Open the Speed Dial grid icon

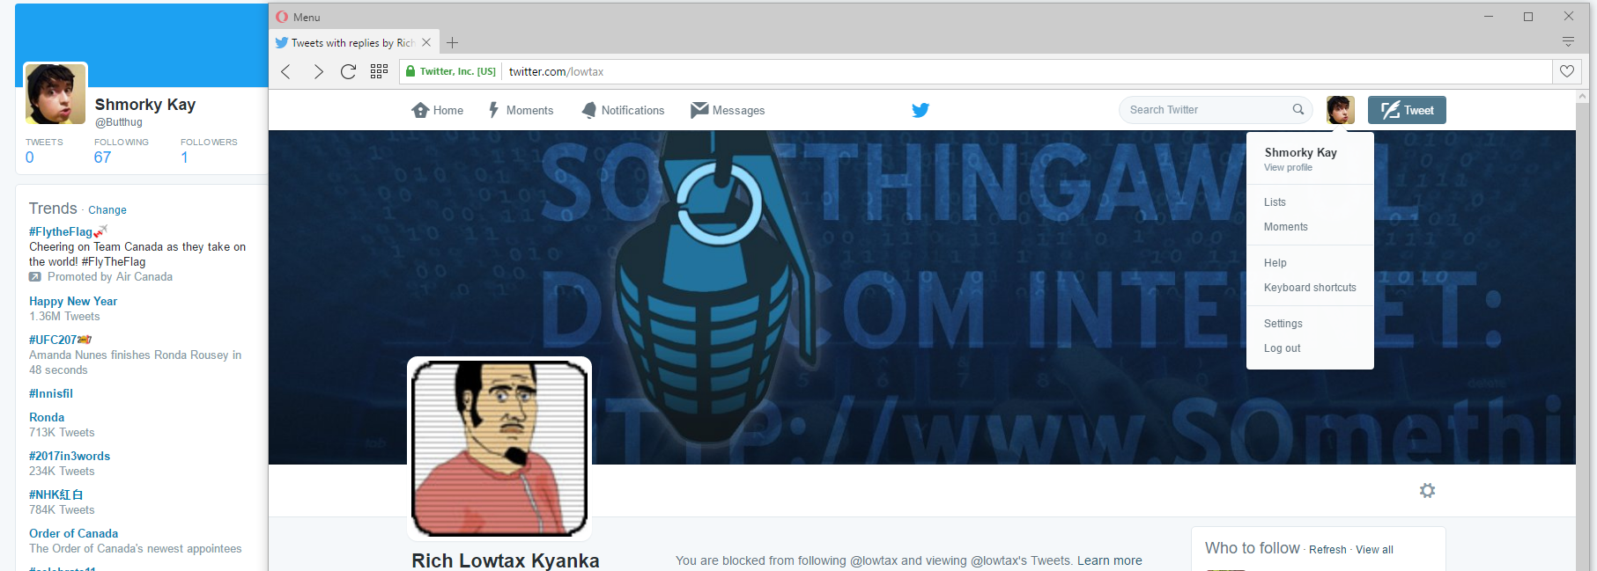[379, 72]
